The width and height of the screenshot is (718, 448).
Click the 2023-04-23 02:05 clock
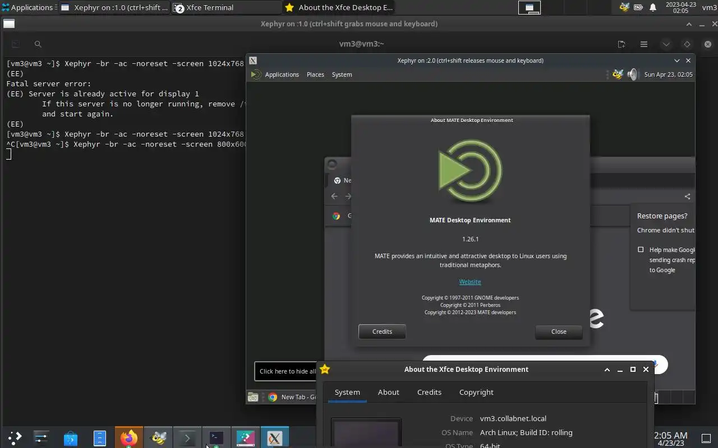(680, 7)
